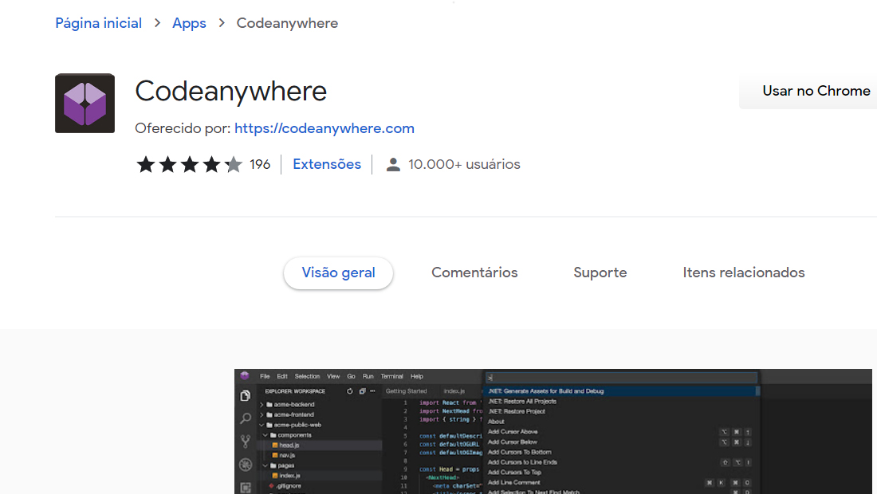Switch to the Getting Started editor tab

pos(406,391)
